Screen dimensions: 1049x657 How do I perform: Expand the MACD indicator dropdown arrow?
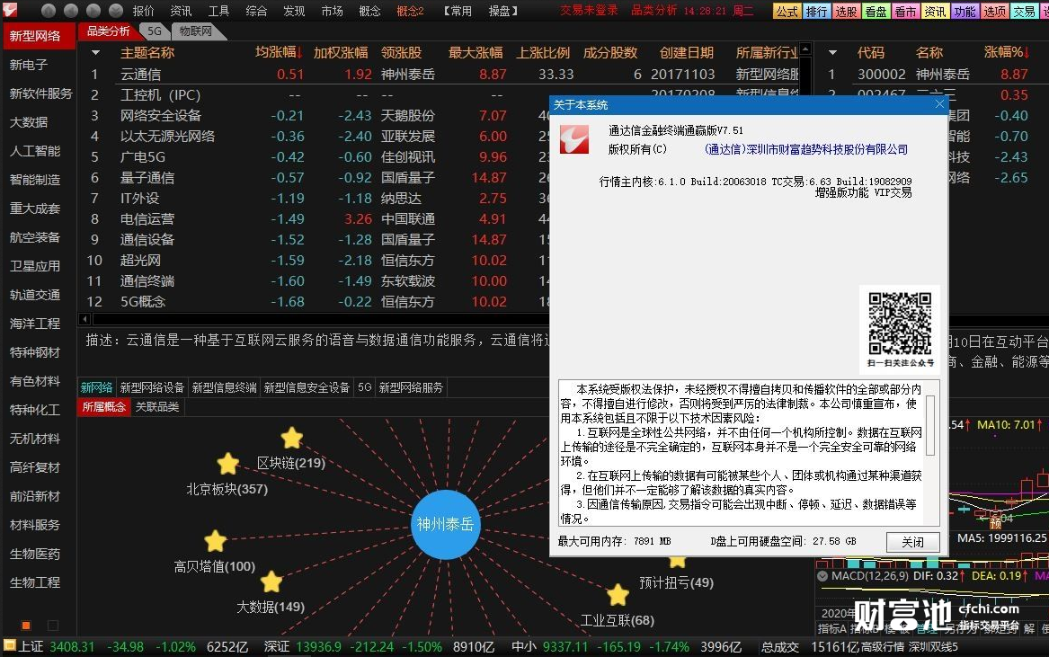coord(822,576)
